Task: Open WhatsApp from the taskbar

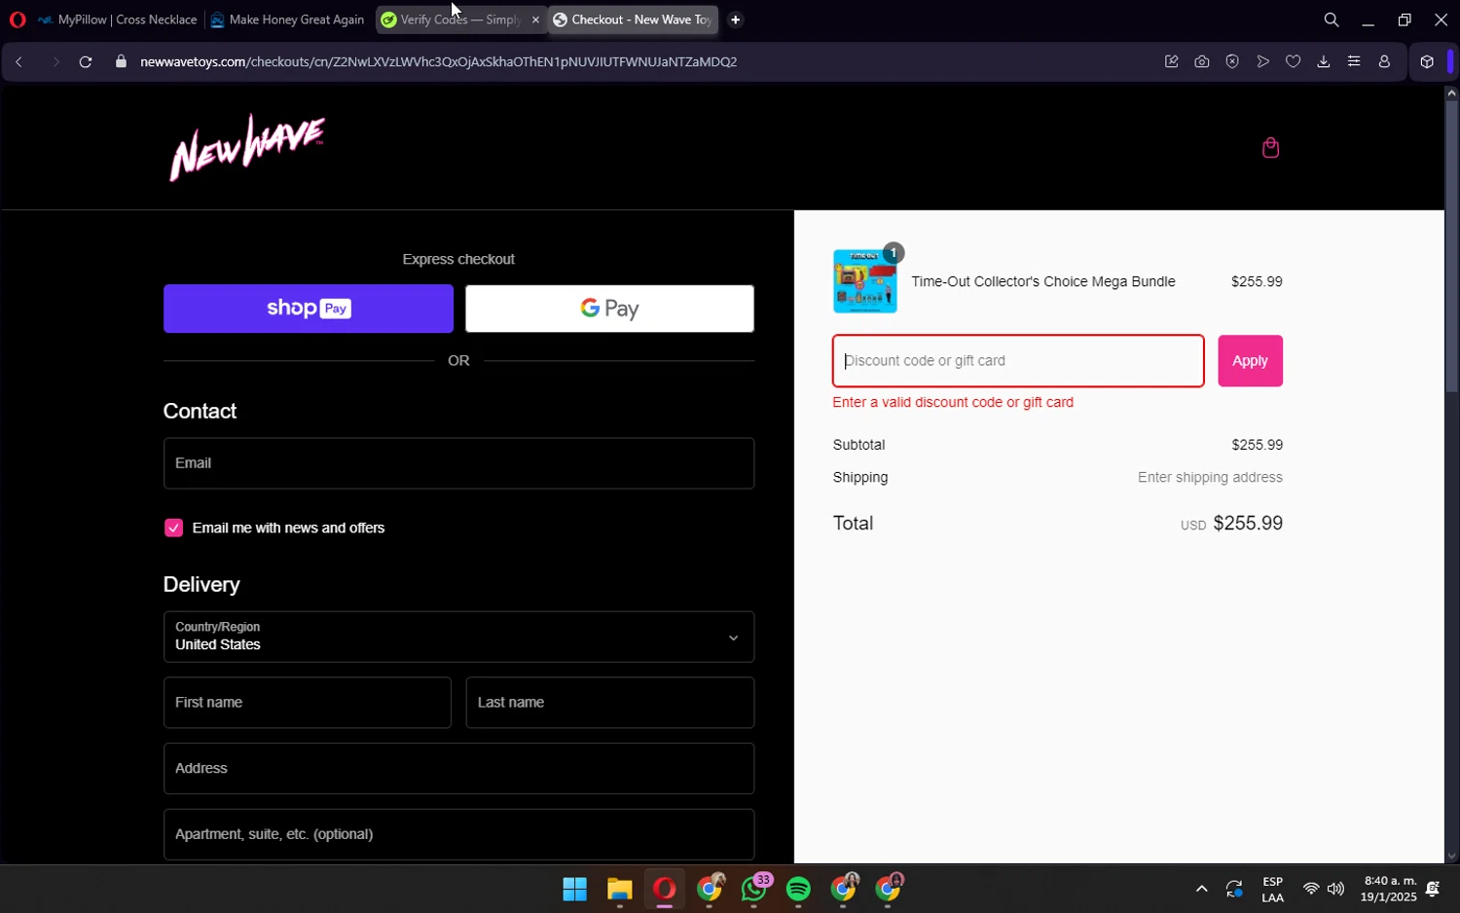Action: click(754, 889)
